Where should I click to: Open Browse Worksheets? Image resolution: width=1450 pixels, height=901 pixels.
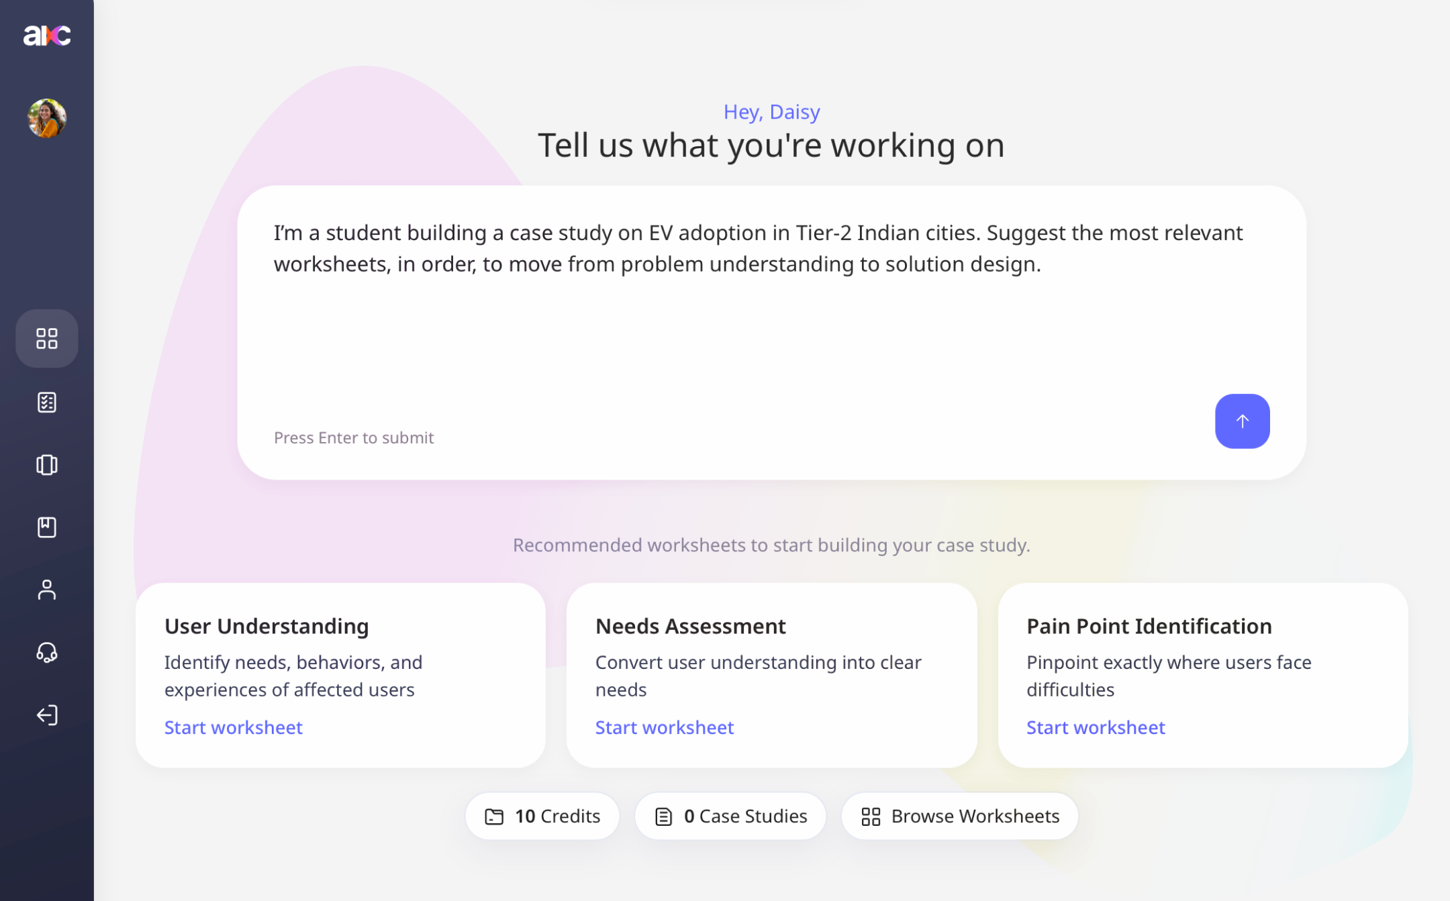coord(960,816)
